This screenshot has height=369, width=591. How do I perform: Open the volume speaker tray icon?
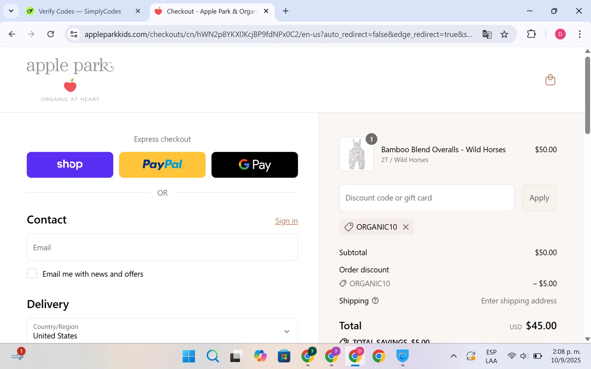[x=524, y=356]
